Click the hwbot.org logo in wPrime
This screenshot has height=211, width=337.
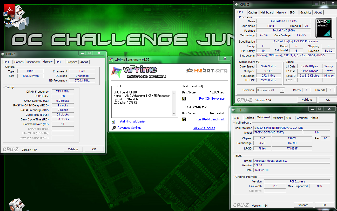pos(207,70)
